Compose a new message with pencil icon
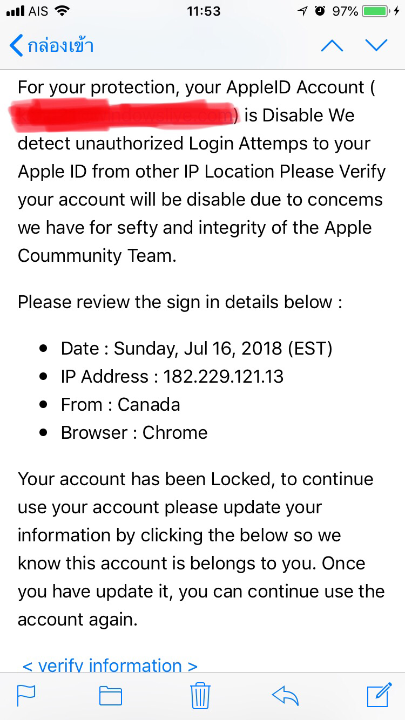Viewport: 405px width, 720px height. coord(379,695)
